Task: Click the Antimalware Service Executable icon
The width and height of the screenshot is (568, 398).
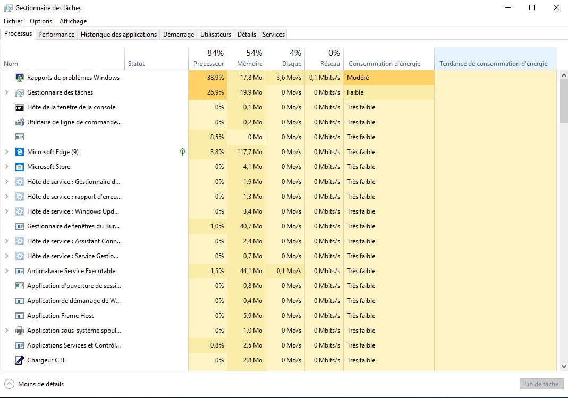Action: pos(20,271)
